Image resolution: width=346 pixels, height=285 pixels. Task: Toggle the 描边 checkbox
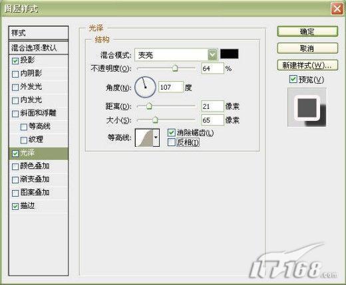point(15,207)
